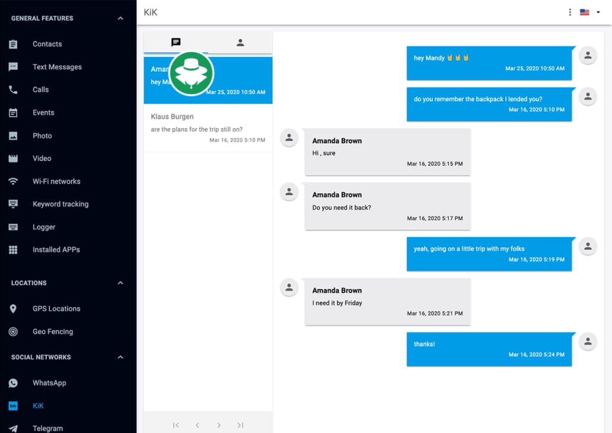Open GPS Locations
Image resolution: width=612 pixels, height=433 pixels.
coord(57,309)
